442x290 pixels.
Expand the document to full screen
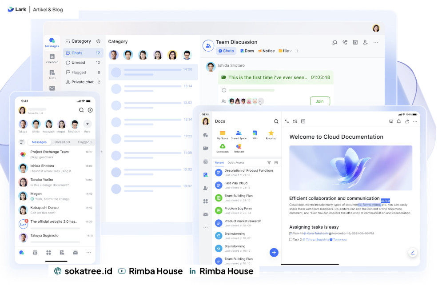(287, 121)
